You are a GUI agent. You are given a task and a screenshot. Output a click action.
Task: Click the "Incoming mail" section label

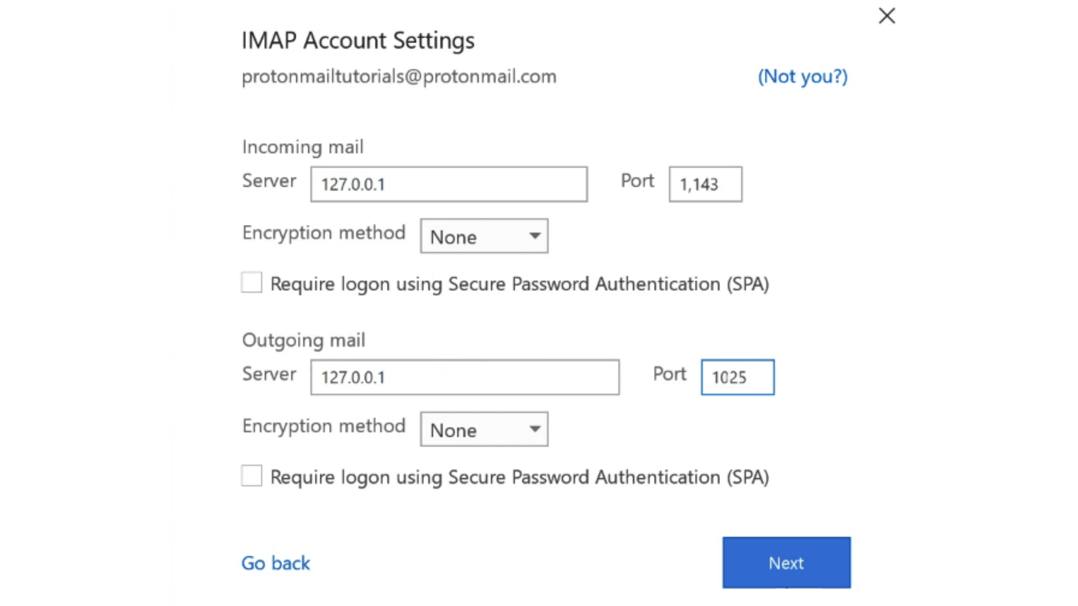(303, 147)
